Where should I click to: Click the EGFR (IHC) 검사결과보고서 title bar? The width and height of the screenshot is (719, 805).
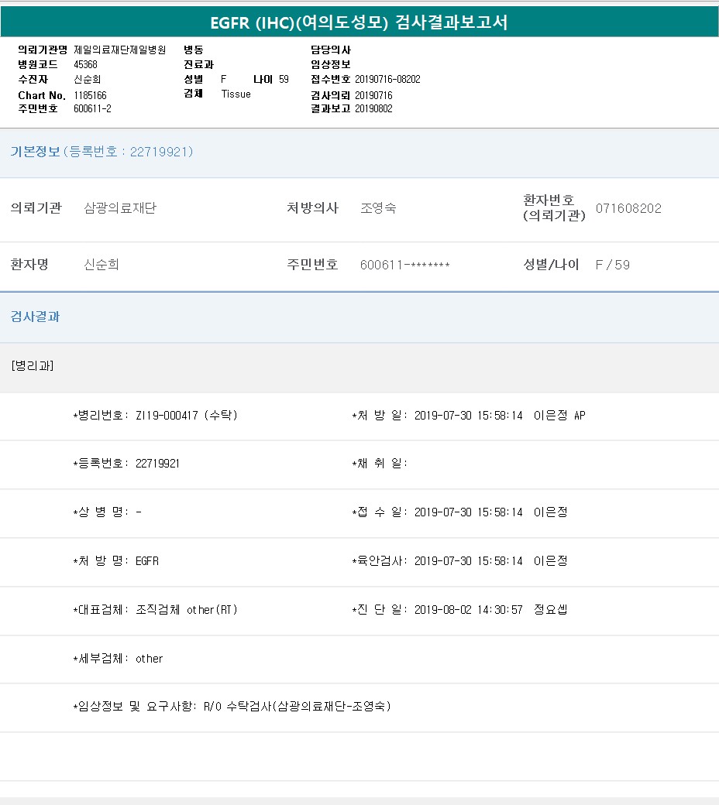(359, 22)
